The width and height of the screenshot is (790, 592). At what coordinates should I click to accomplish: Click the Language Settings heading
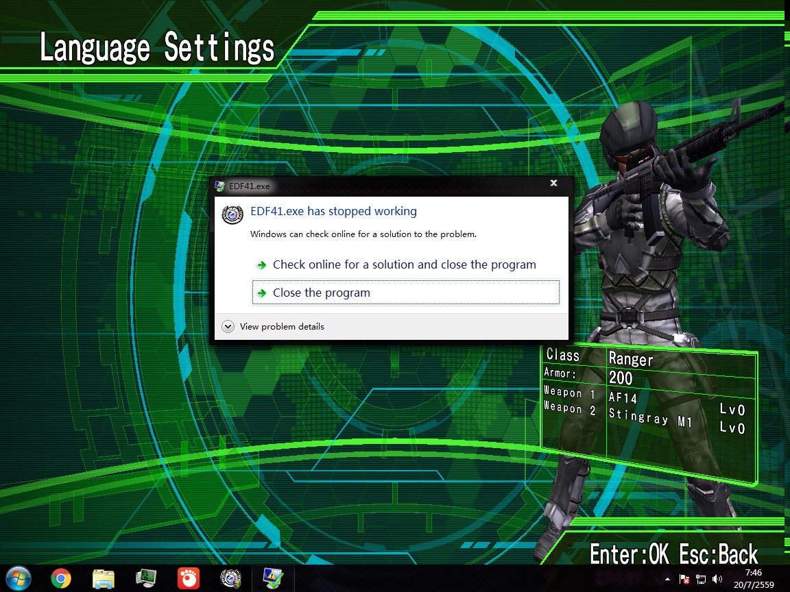[156, 48]
